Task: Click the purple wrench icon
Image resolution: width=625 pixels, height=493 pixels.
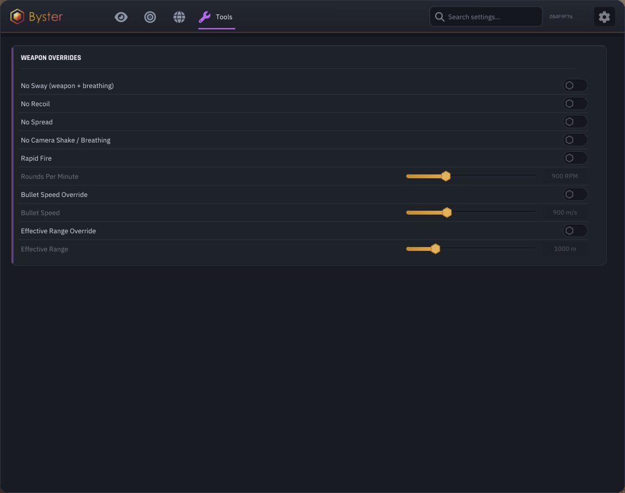Action: pyautogui.click(x=204, y=17)
